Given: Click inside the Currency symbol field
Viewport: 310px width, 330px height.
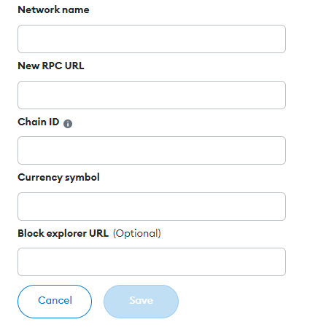Looking at the screenshot, I should click(x=152, y=206).
